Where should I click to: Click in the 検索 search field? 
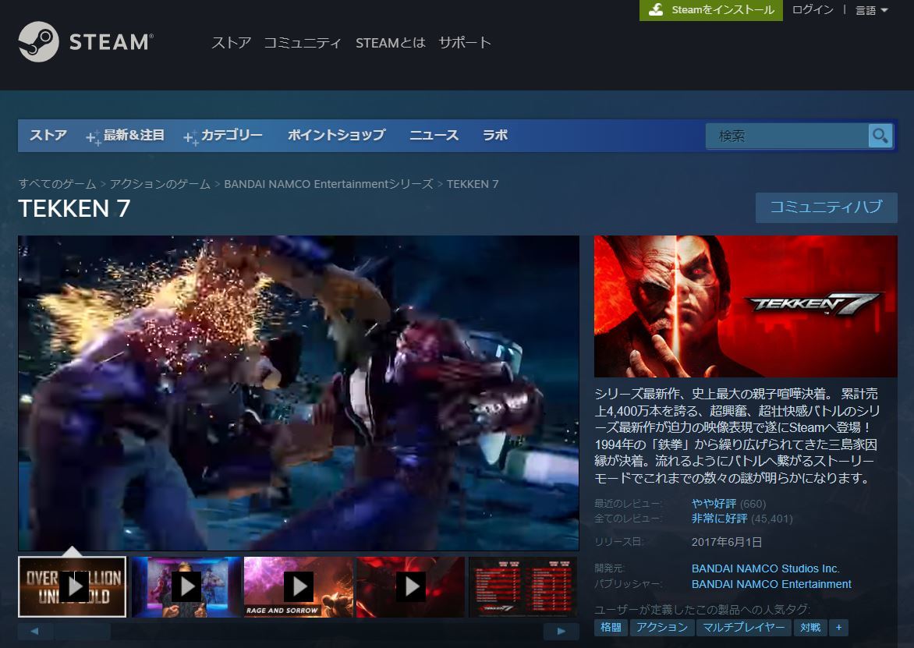pos(787,136)
